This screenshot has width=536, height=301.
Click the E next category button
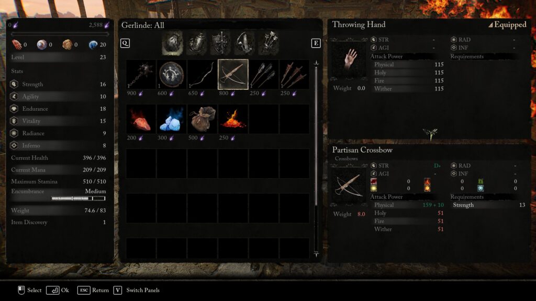tap(316, 43)
